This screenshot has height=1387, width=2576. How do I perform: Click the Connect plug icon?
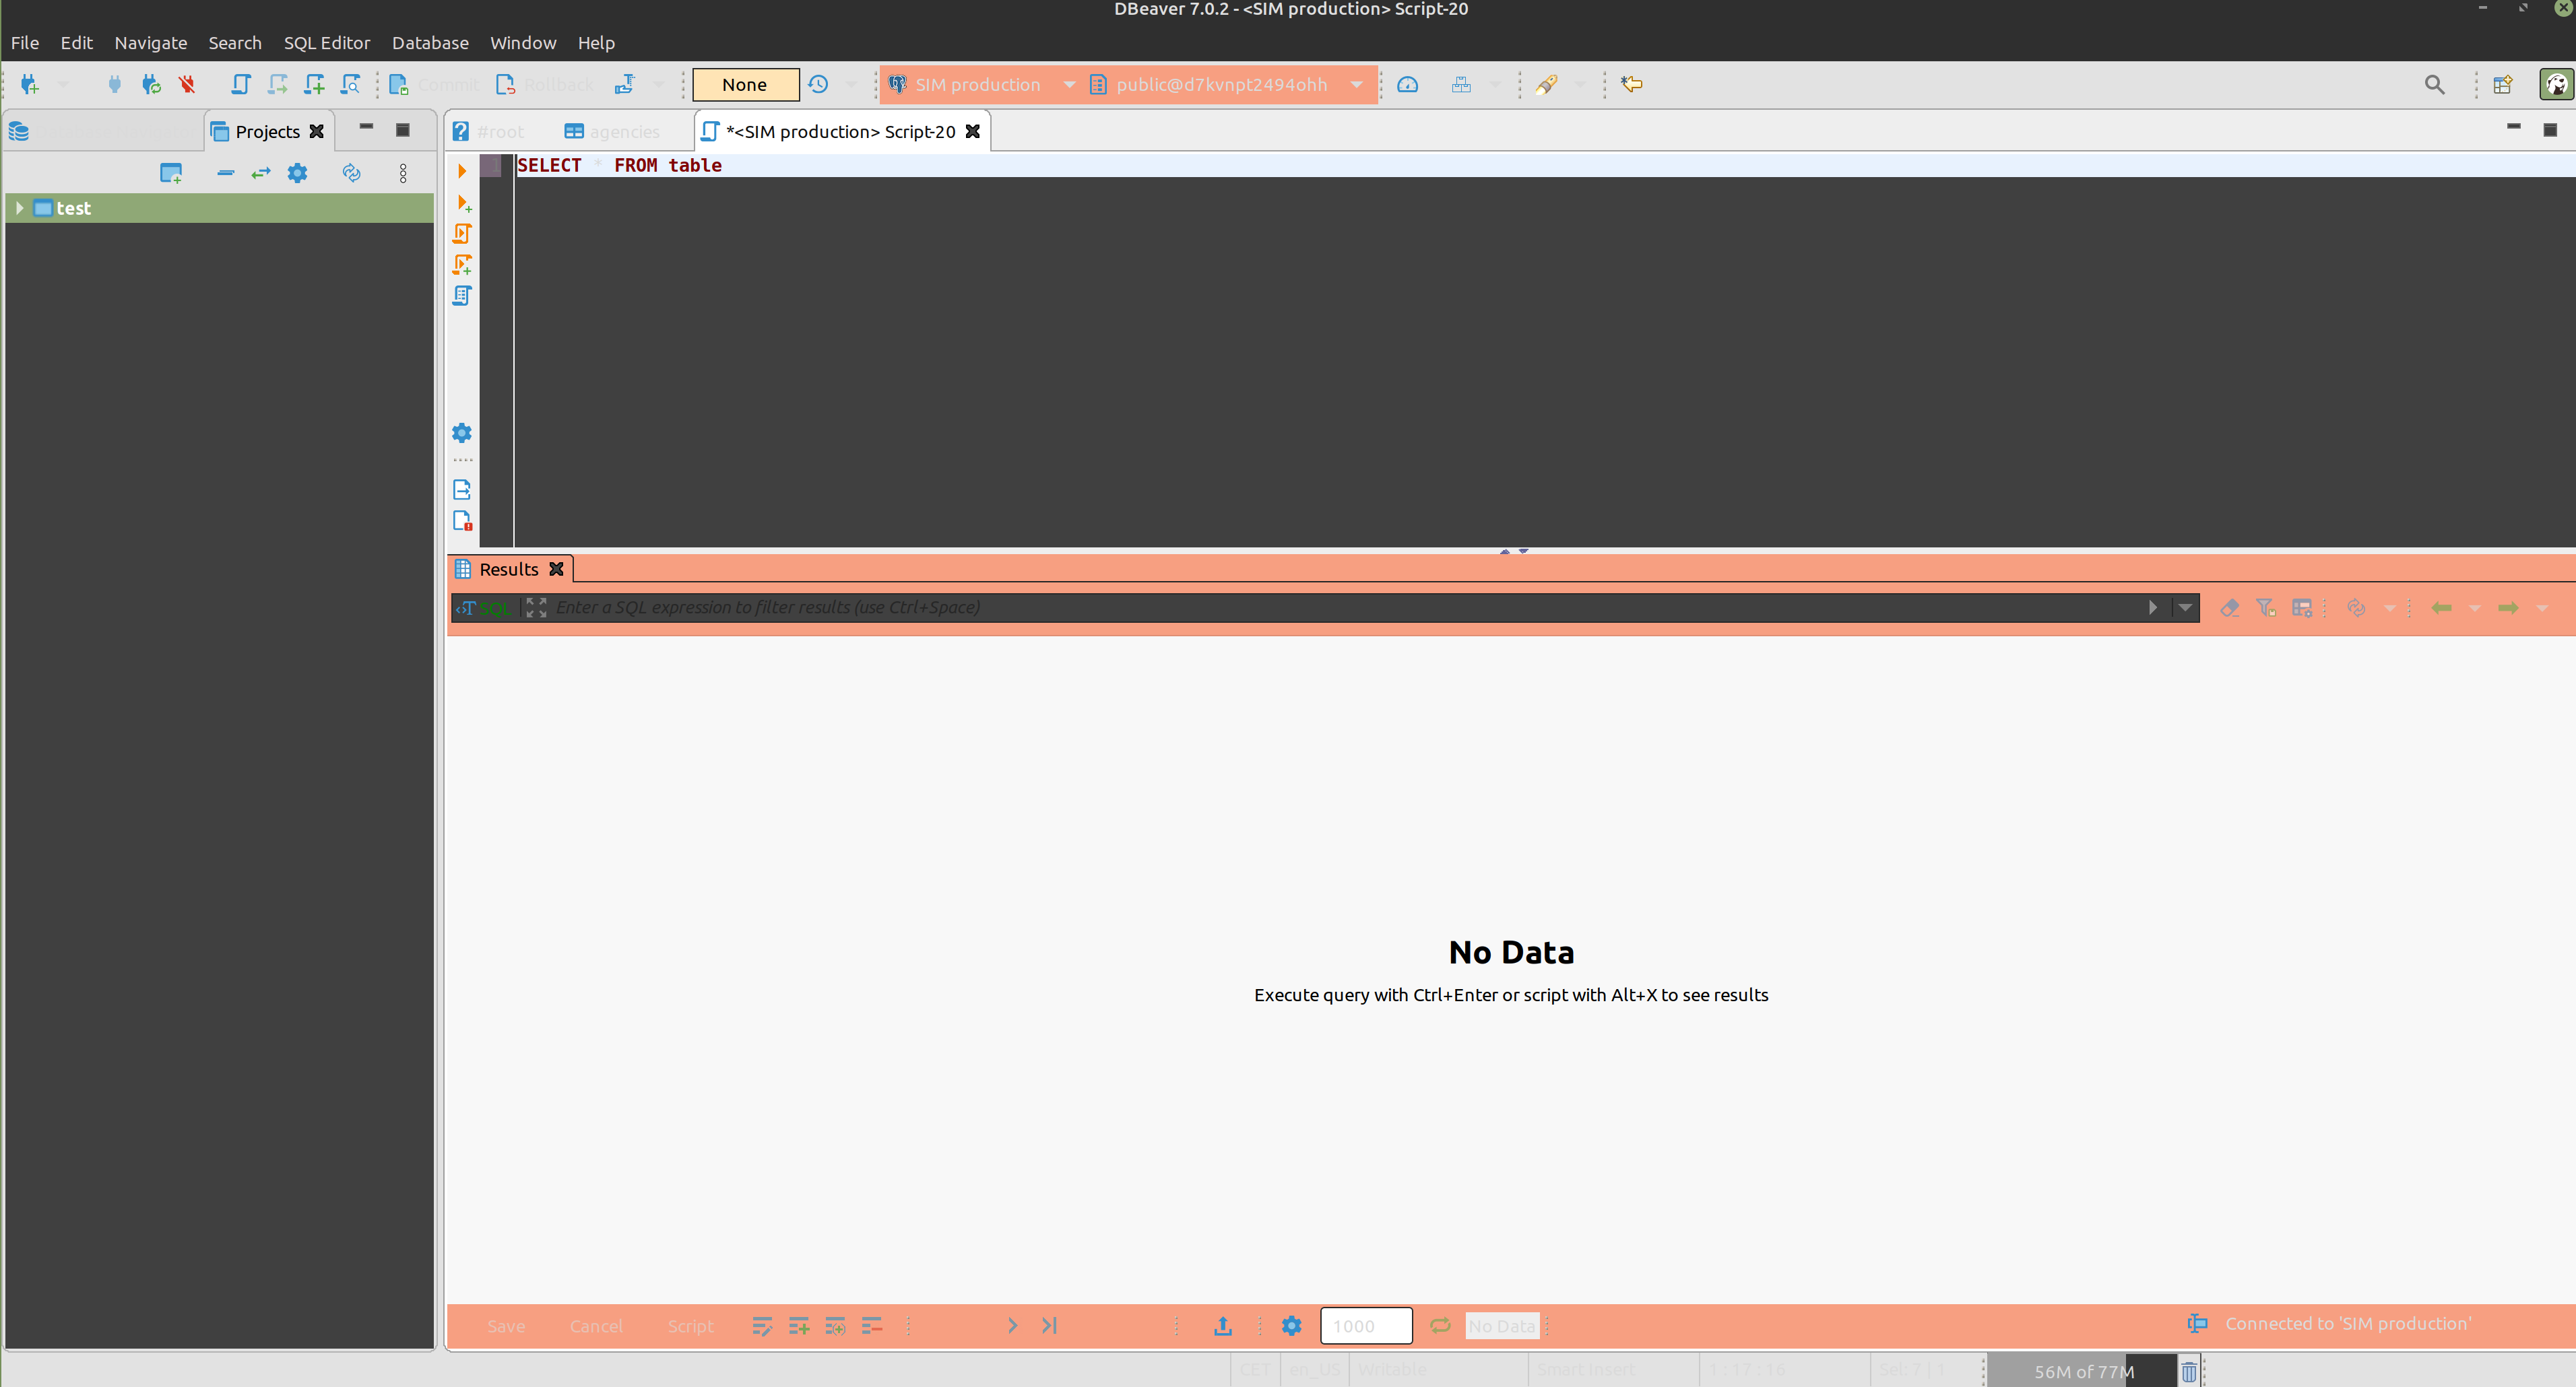pyautogui.click(x=114, y=85)
